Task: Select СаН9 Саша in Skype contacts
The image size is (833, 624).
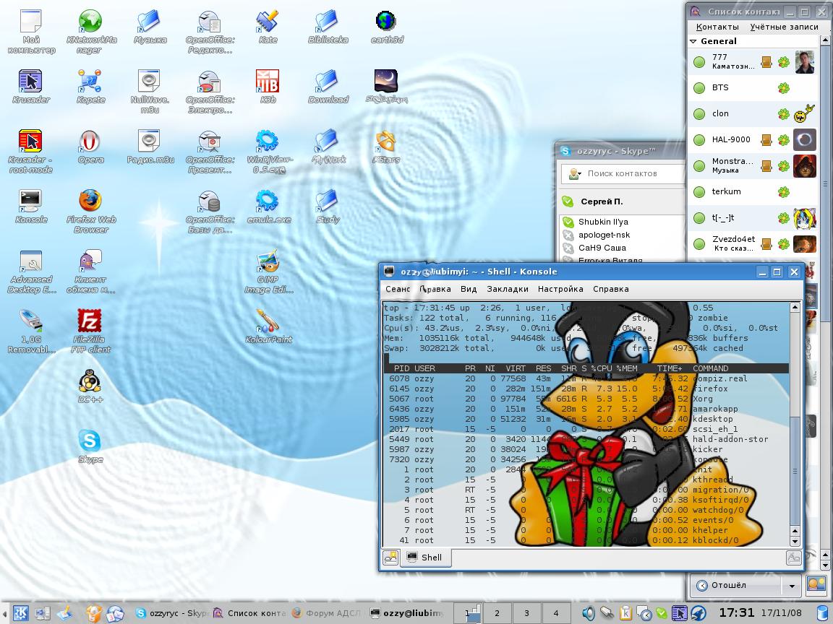Action: coord(623,248)
